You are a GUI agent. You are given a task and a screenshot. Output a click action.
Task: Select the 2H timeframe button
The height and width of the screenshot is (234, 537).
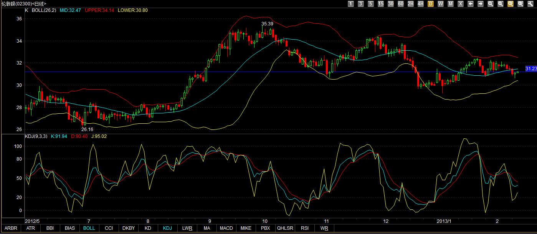pyautogui.click(x=411, y=3)
